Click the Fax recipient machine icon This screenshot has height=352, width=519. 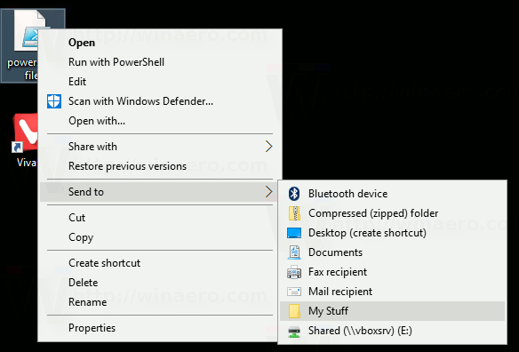point(294,272)
